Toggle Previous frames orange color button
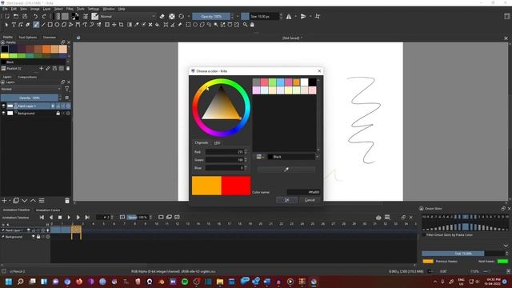This screenshot has width=512, height=288. click(428, 262)
